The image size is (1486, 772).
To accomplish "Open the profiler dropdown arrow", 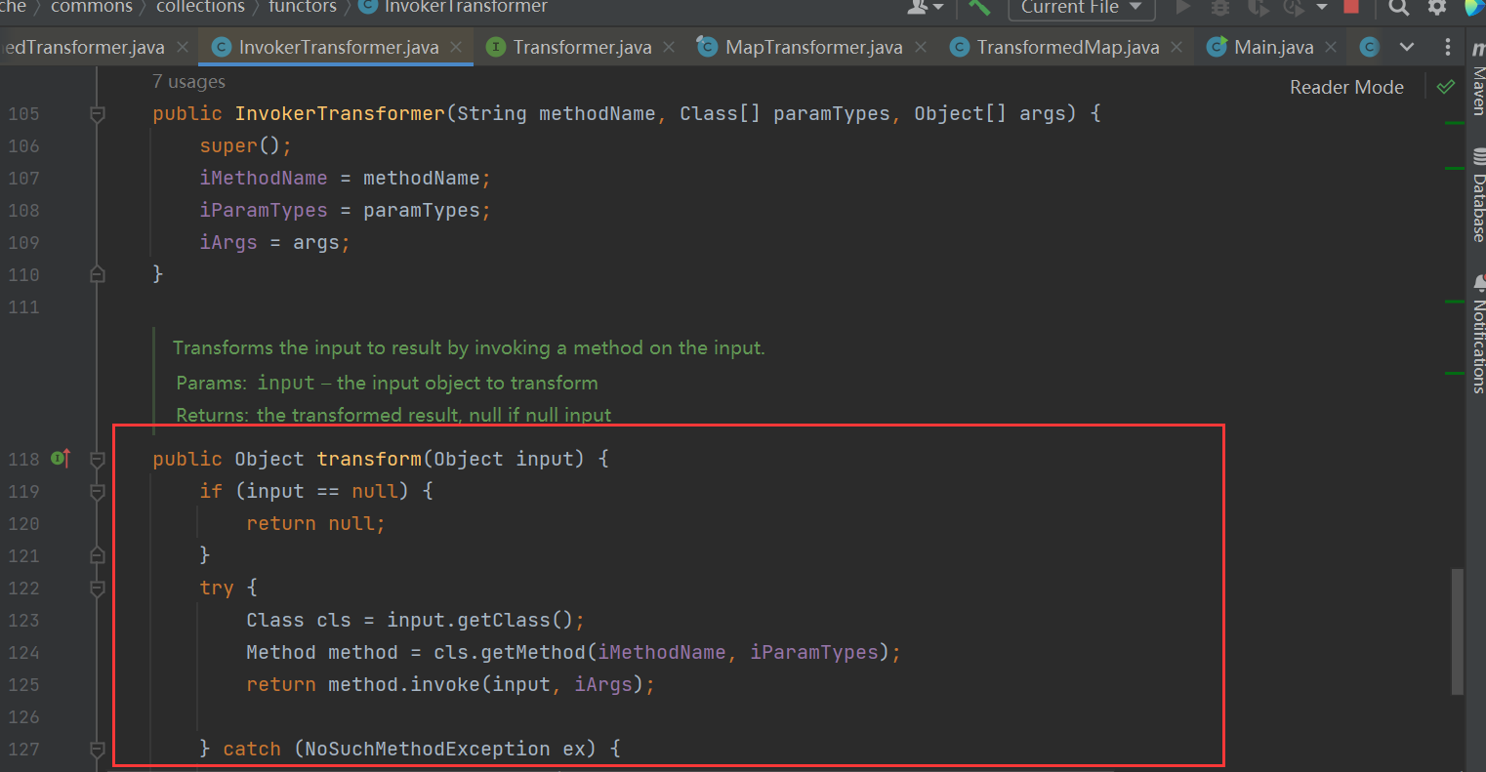I will [x=1323, y=8].
